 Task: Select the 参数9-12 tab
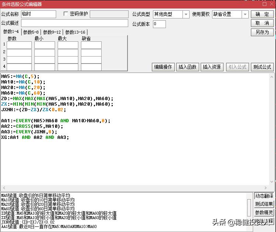click(x=52, y=32)
